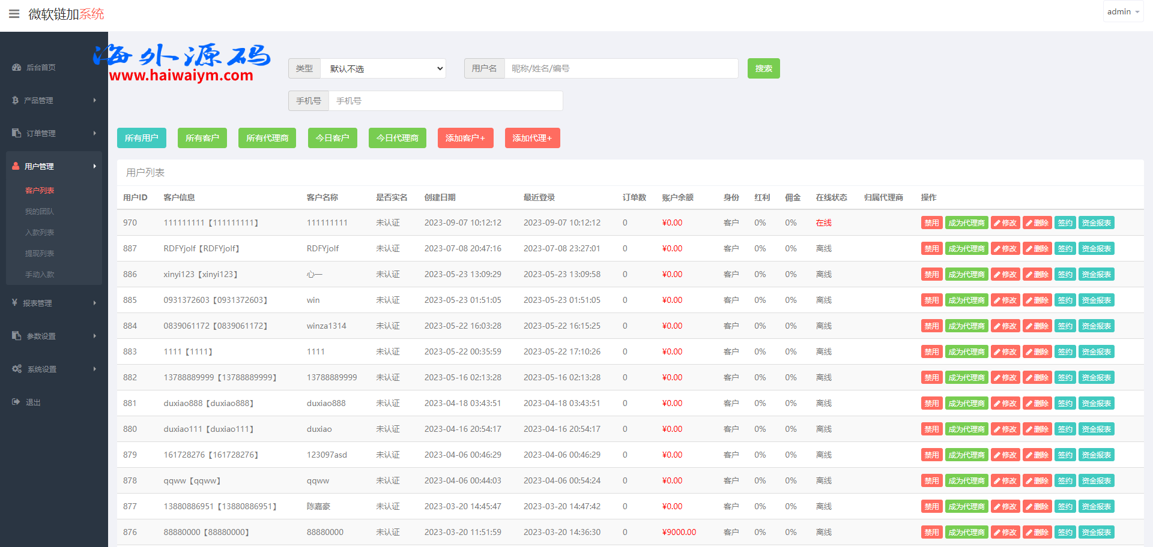Viewport: 1153px width, 547px height.
Task: Open the 类型 dropdown showing 默认不选
Action: 383,68
